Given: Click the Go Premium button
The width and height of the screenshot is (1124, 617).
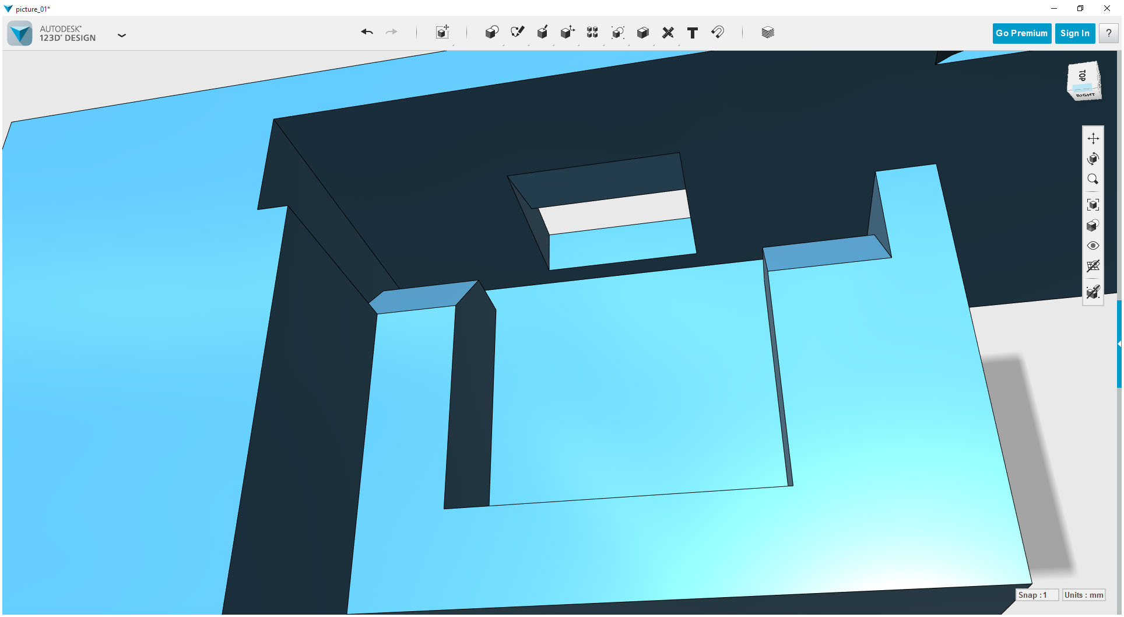Looking at the screenshot, I should [1021, 33].
